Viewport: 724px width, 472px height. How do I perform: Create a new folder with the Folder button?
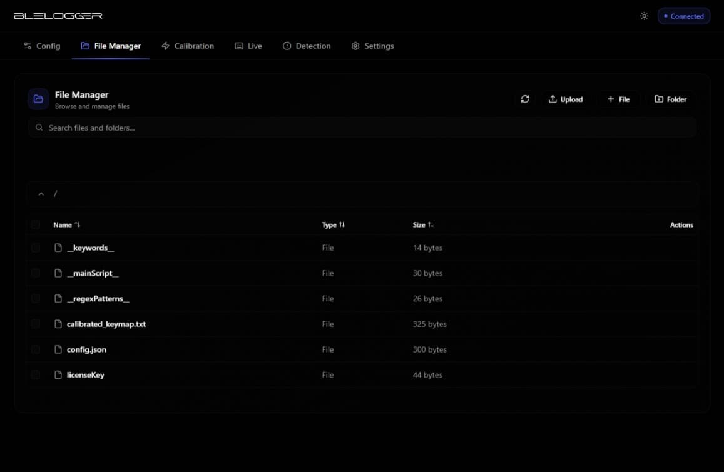point(670,99)
